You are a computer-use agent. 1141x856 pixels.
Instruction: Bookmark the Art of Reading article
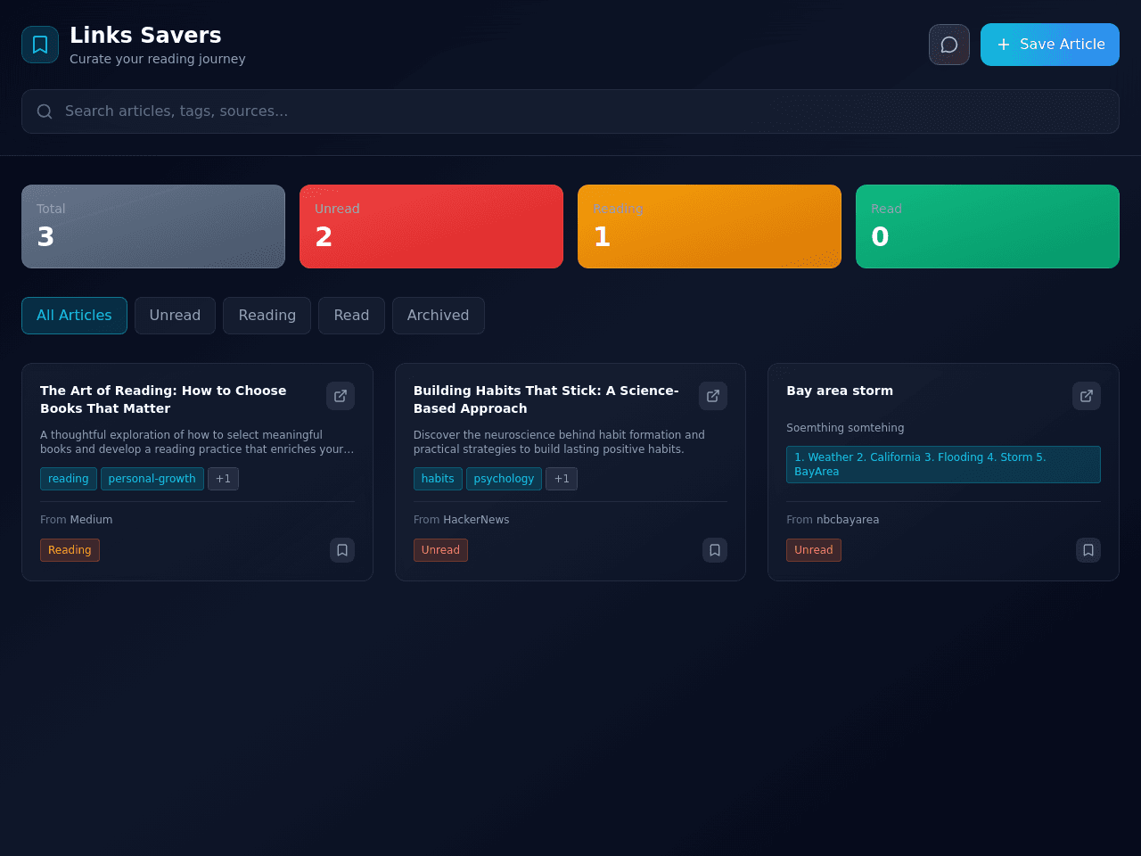(x=342, y=550)
